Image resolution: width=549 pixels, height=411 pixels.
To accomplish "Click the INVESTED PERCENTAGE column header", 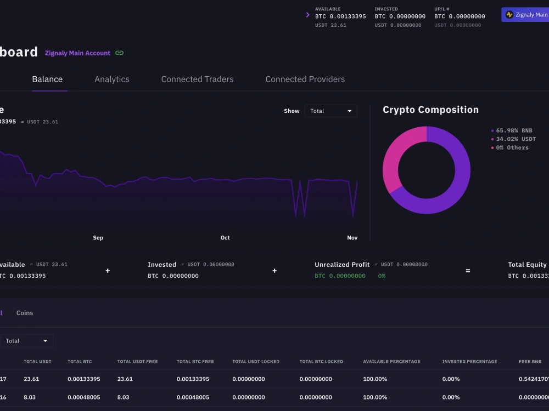I will pyautogui.click(x=469, y=361).
